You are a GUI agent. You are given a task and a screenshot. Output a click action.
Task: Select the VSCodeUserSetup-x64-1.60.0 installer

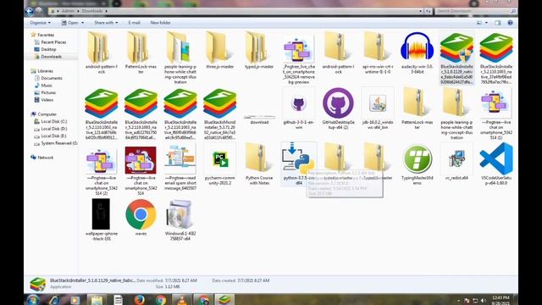(496, 164)
